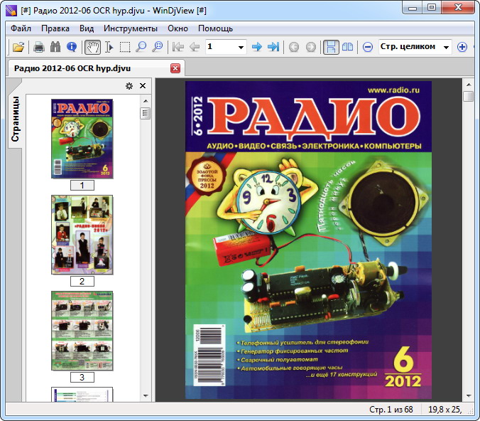Viewport: 480px width, 421px height.
Task: Open the 'Стр. целиком' zoom dropdown
Action: [x=447, y=48]
